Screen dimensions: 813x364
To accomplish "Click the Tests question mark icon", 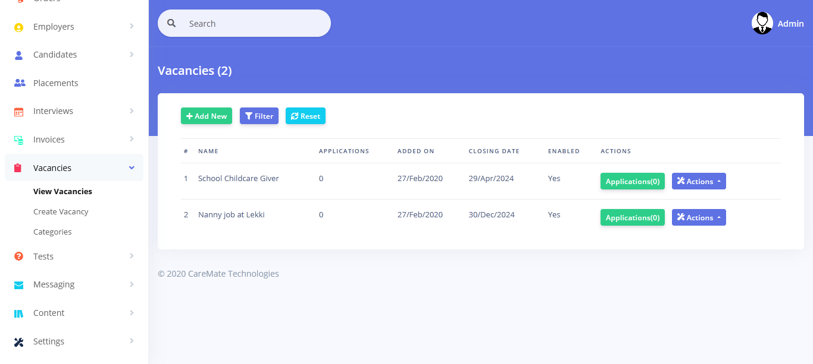I will click(x=18, y=257).
